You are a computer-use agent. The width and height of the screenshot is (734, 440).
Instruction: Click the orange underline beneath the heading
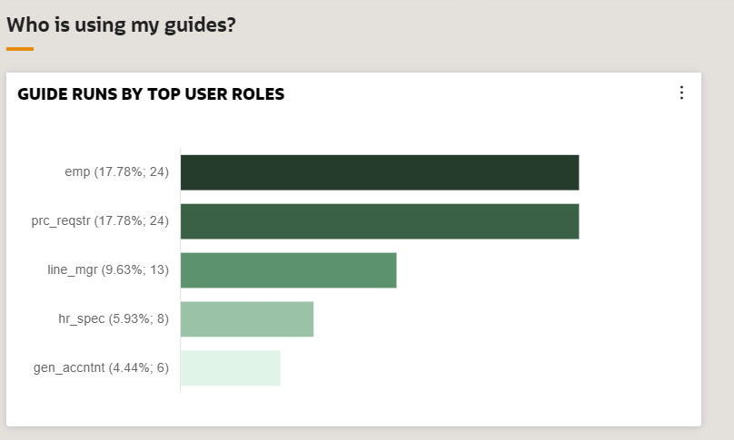point(19,49)
